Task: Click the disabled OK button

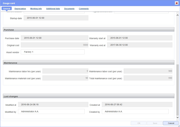Action: [139, 123]
